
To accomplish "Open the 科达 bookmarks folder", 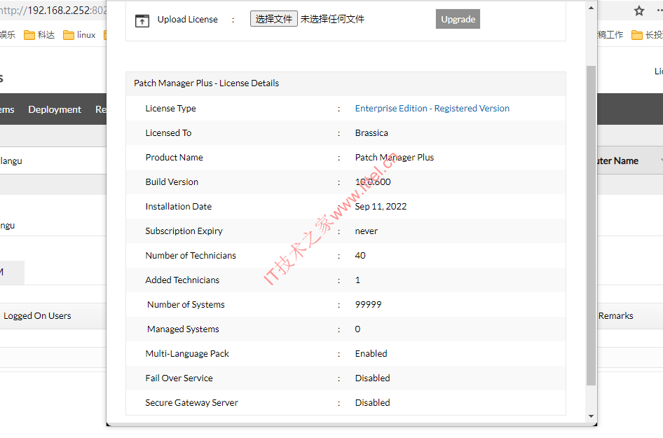I will [x=39, y=34].
